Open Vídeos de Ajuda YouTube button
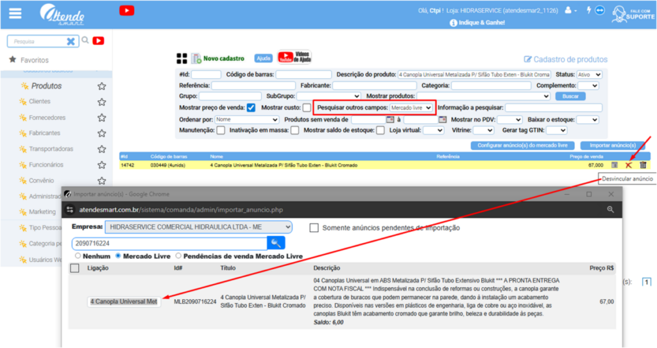This screenshot has width=657, height=348. [295, 57]
